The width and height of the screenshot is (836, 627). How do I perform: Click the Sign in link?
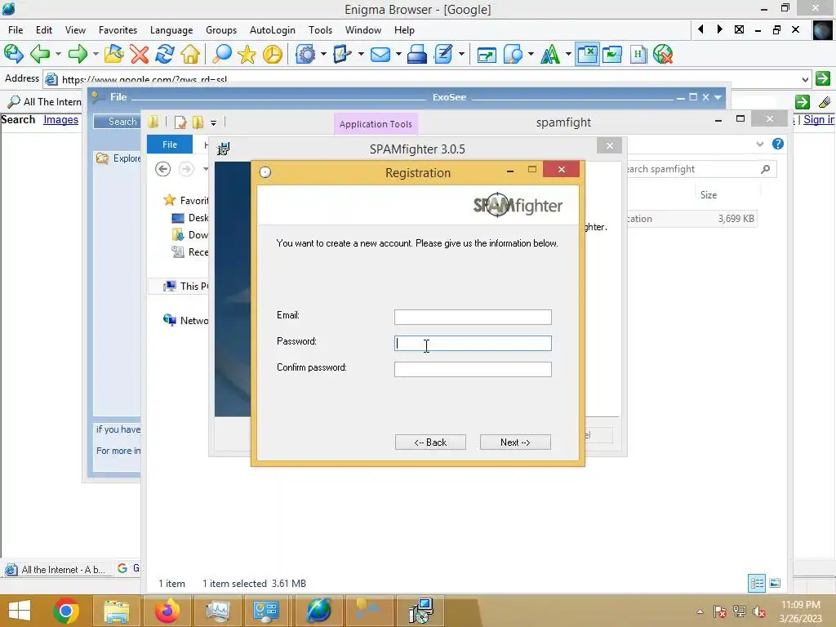pos(819,119)
